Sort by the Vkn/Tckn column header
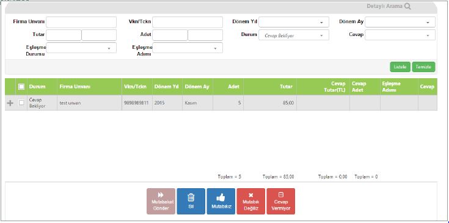449x223 pixels. [137, 87]
